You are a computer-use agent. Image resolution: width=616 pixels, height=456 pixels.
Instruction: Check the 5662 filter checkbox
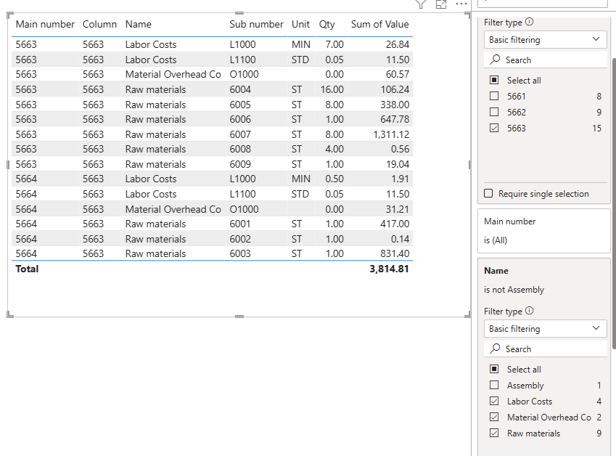click(494, 112)
